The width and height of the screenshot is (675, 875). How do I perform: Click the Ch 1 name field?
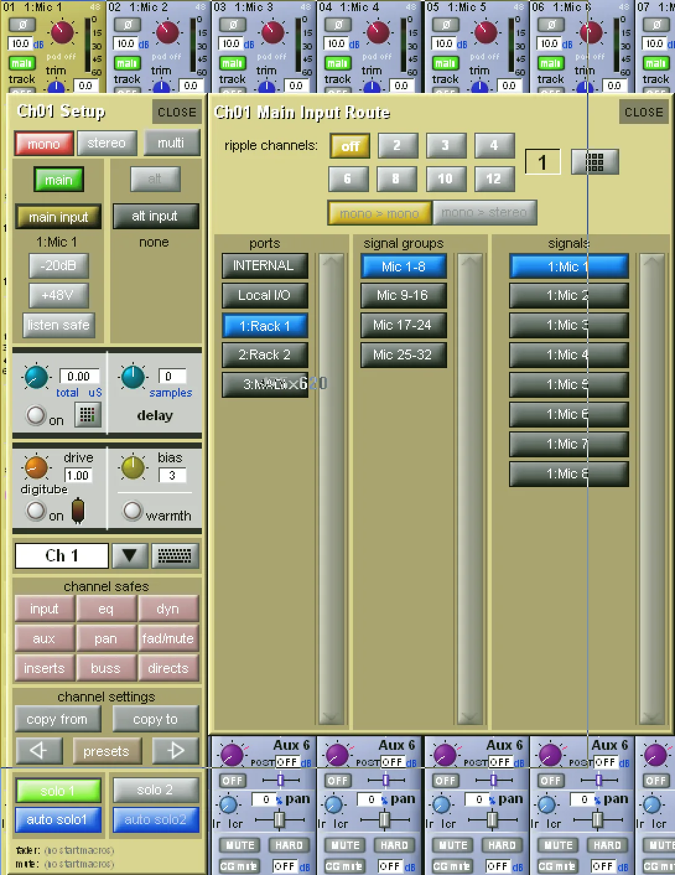(x=62, y=556)
